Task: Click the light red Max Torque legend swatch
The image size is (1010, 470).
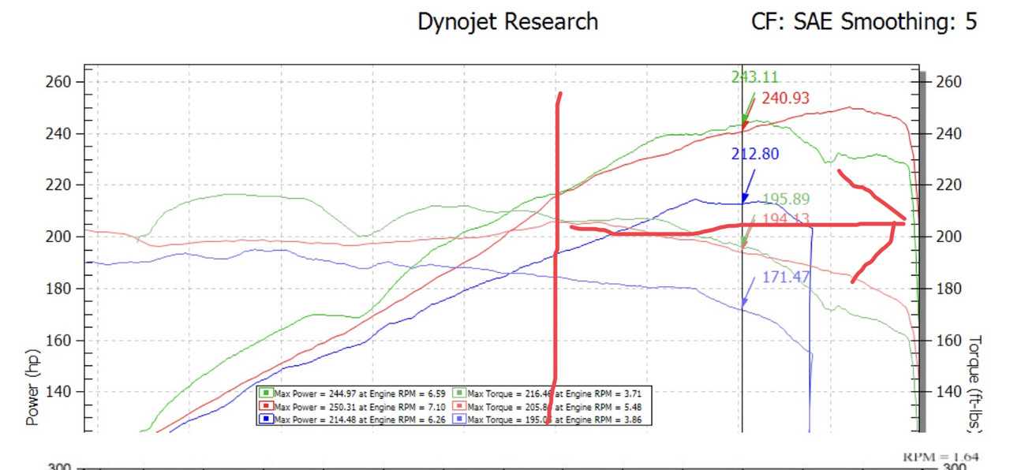Action: point(461,406)
